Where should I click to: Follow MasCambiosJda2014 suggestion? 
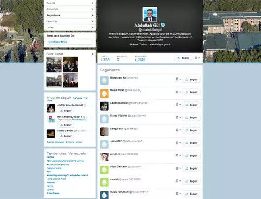point(66,125)
